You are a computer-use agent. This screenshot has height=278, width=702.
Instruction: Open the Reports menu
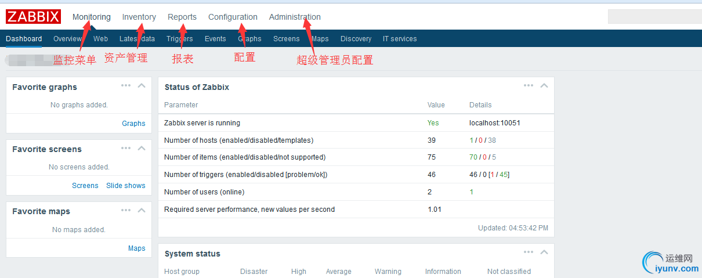(182, 17)
